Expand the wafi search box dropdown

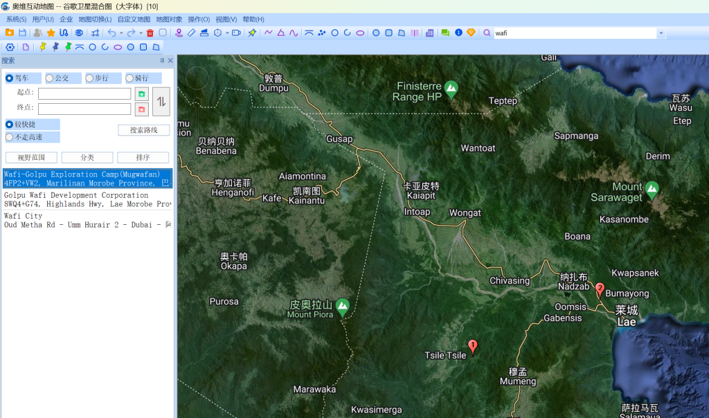point(661,33)
